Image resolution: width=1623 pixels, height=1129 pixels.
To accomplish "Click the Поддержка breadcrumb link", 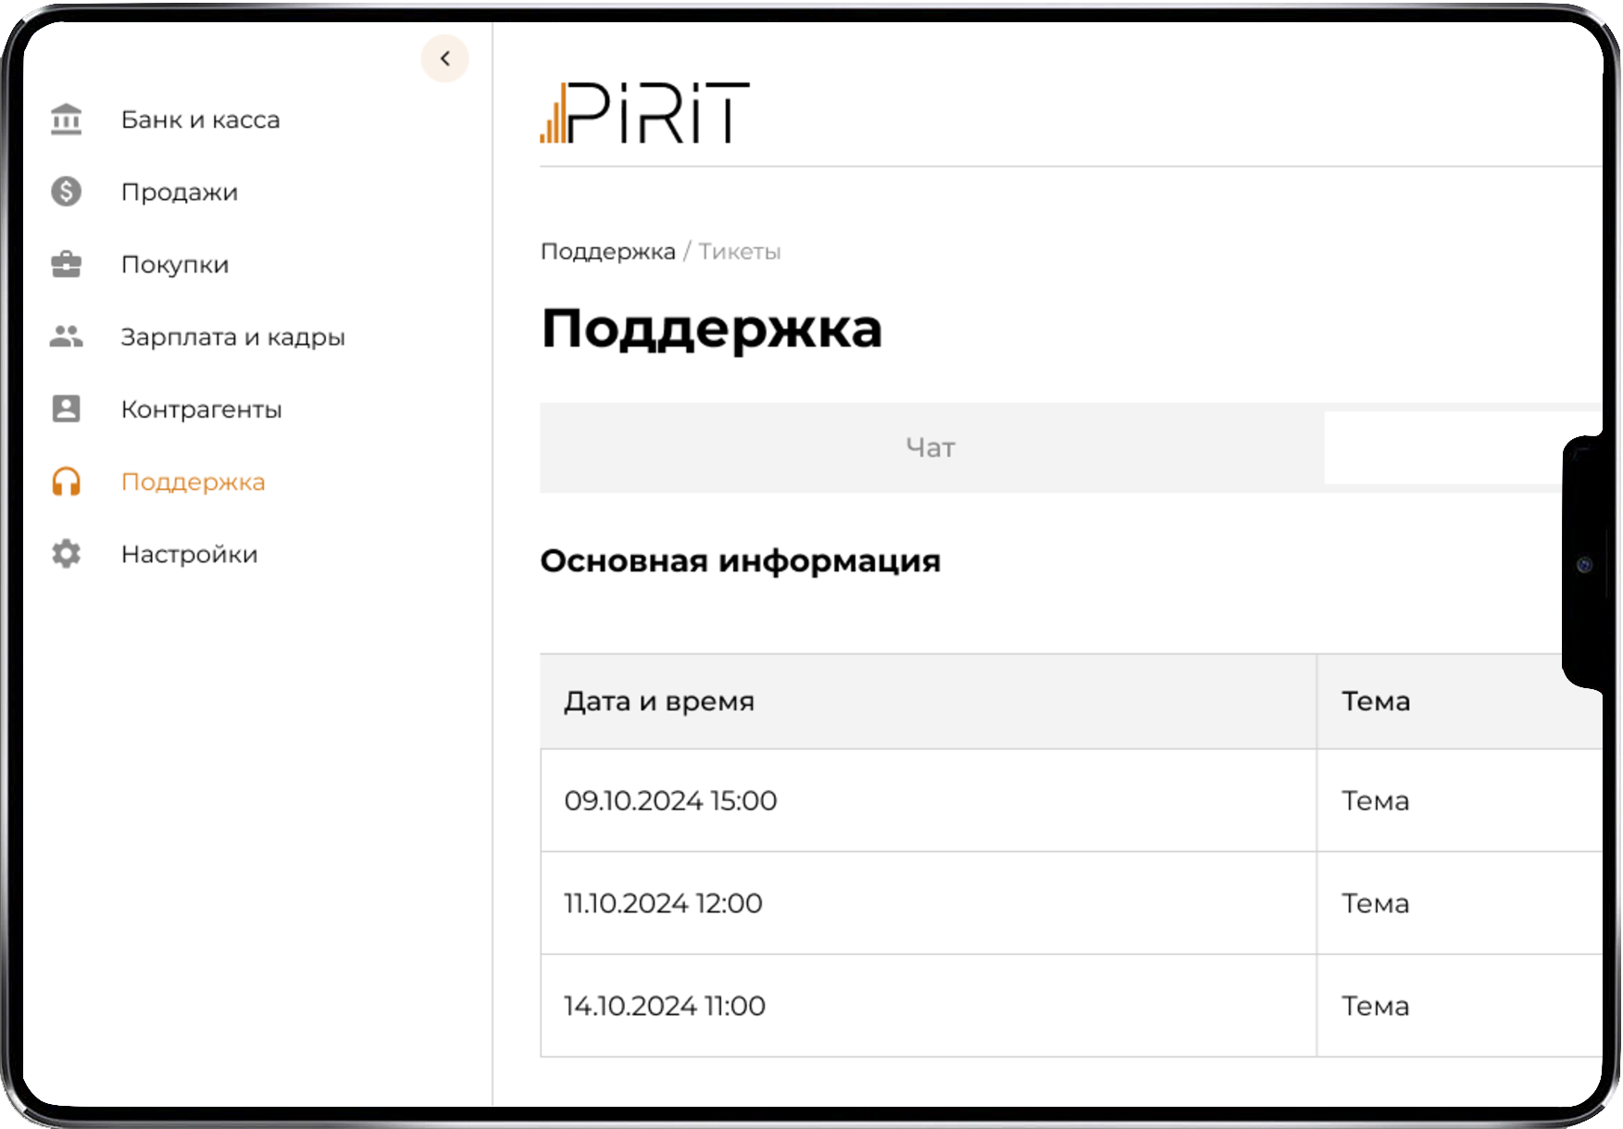I will [x=608, y=251].
